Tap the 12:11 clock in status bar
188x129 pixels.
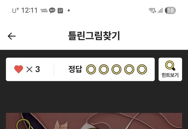tap(29, 10)
